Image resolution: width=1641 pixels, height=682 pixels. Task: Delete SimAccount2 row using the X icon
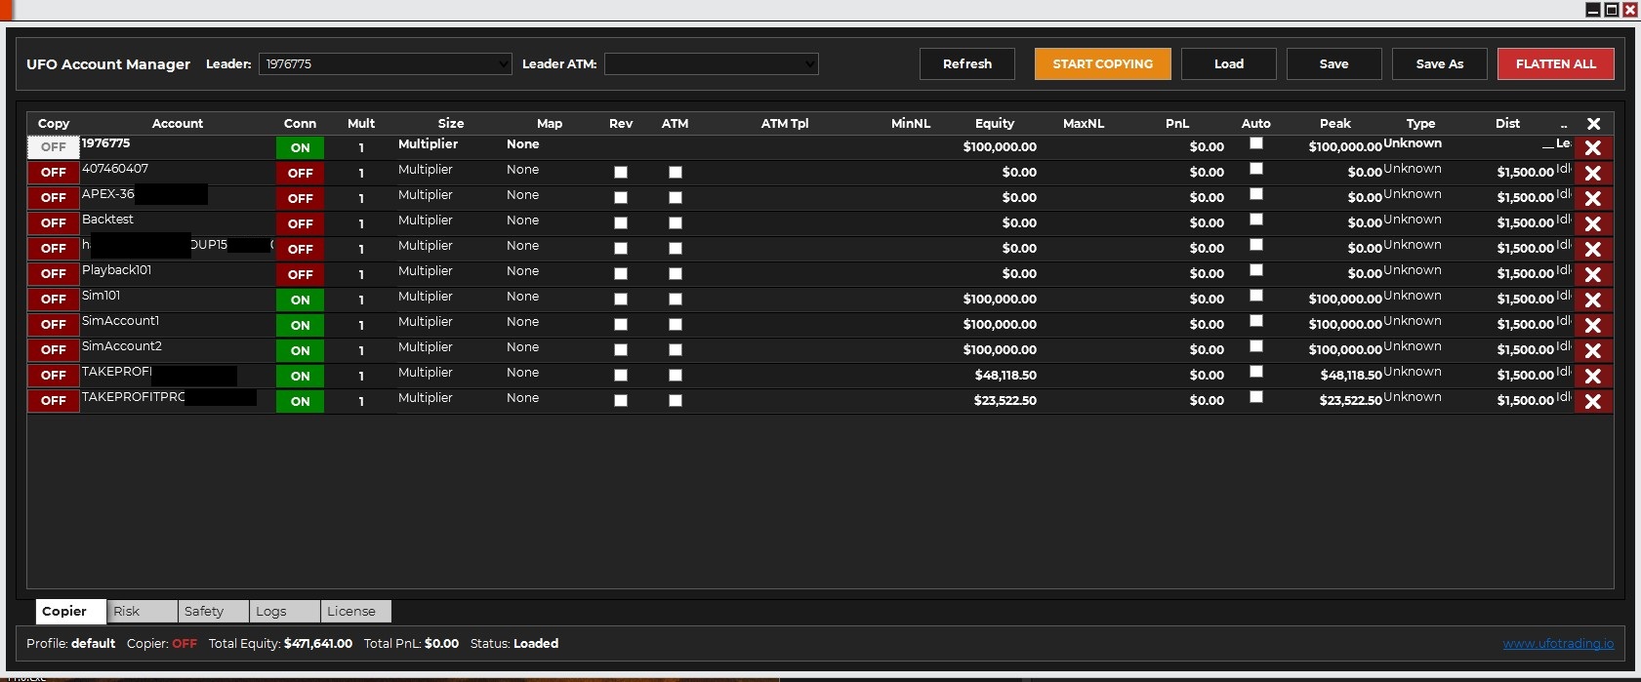(1592, 350)
